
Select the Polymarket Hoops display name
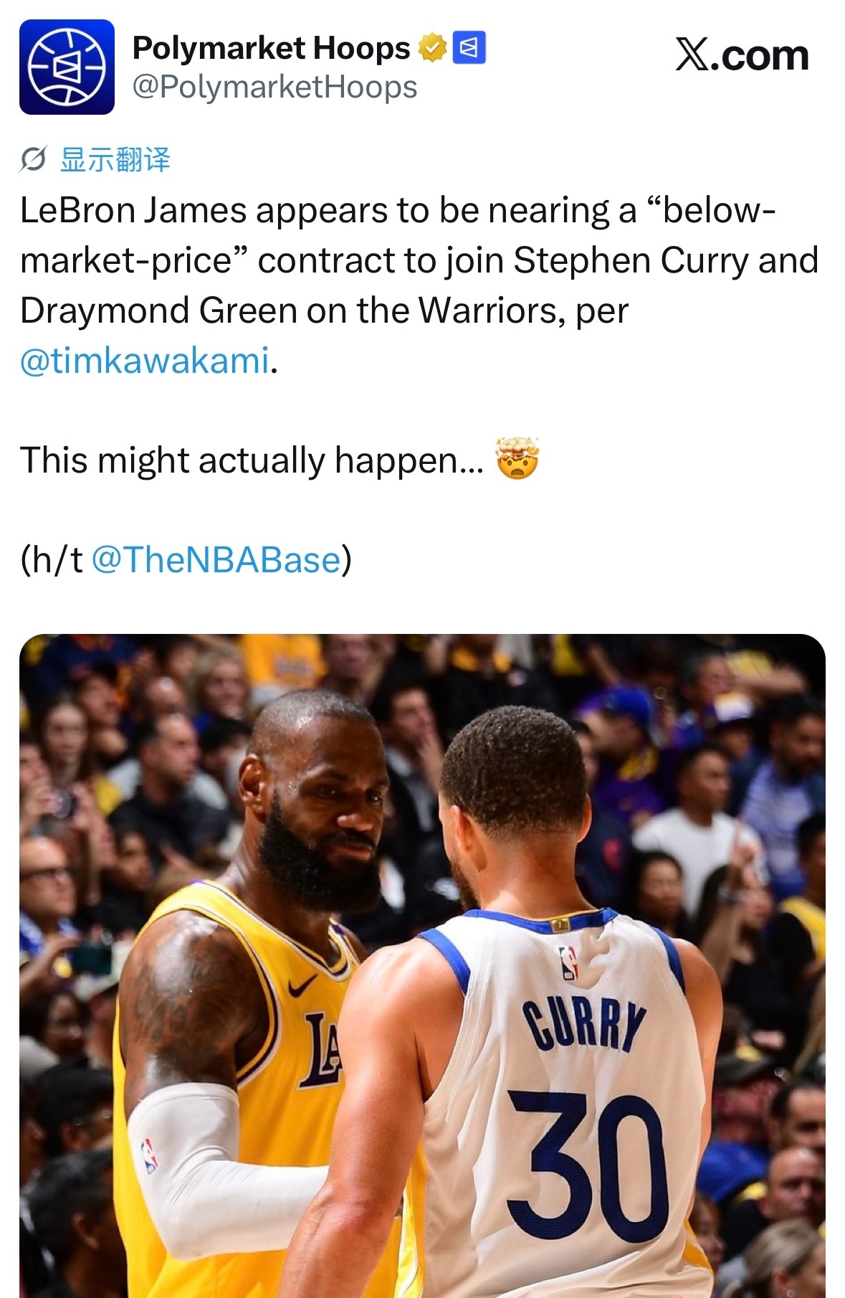pos(271,48)
